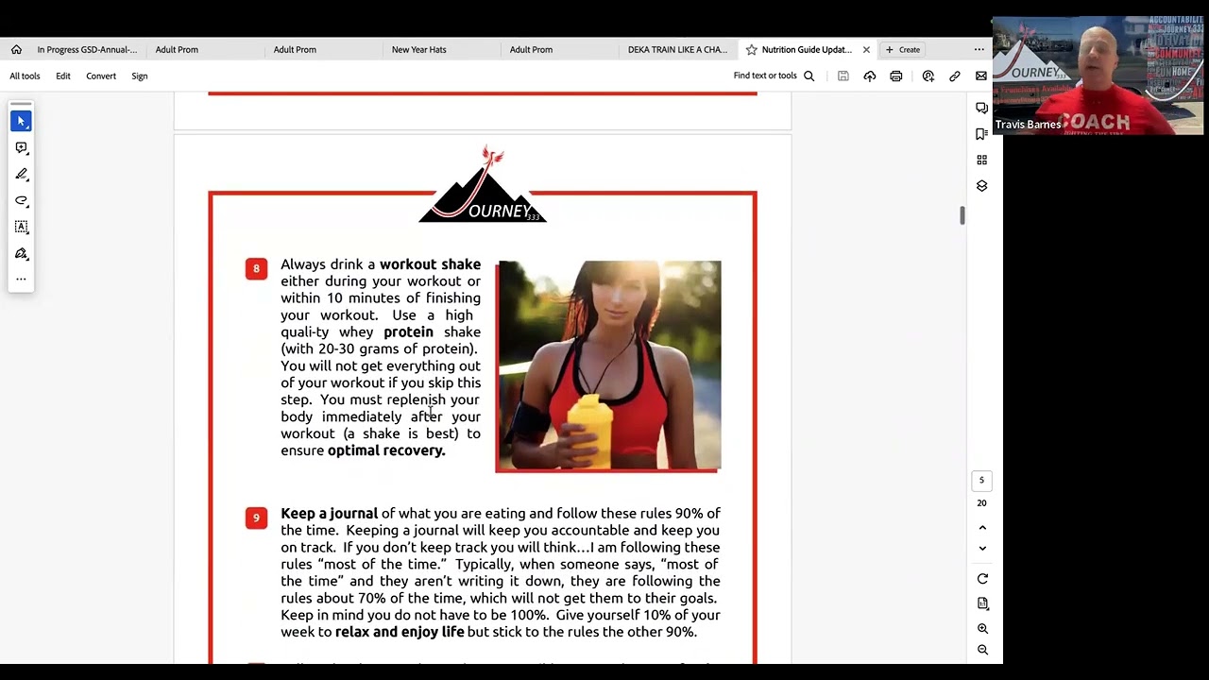The width and height of the screenshot is (1209, 680).
Task: Toggle the bookmarks panel in right sidebar
Action: (981, 134)
